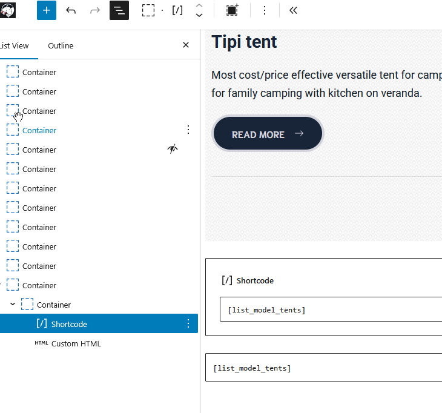Open the block options three-dot menu in the top toolbar

click(x=264, y=10)
